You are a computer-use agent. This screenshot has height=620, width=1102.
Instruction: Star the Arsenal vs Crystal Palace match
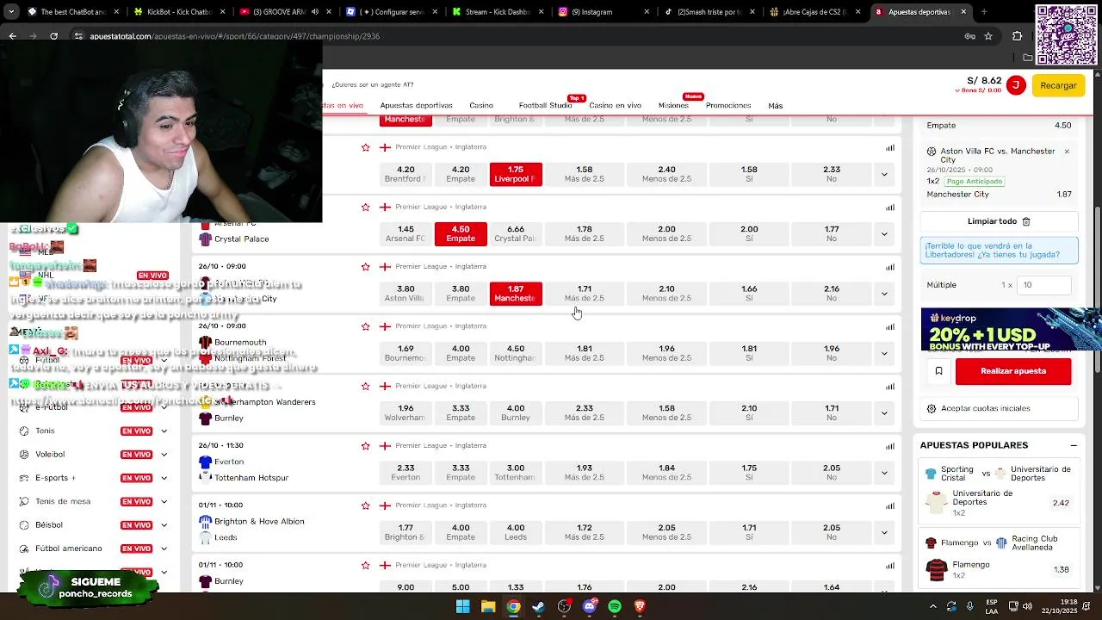pyautogui.click(x=365, y=207)
